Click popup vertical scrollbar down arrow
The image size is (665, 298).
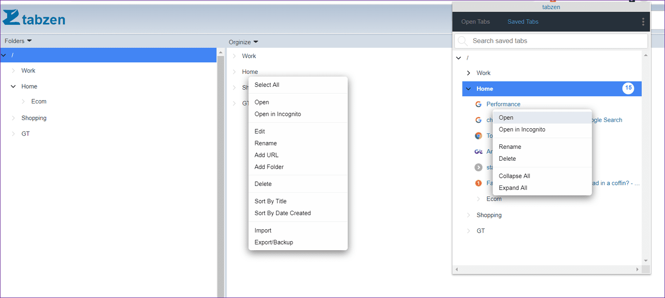(646, 261)
